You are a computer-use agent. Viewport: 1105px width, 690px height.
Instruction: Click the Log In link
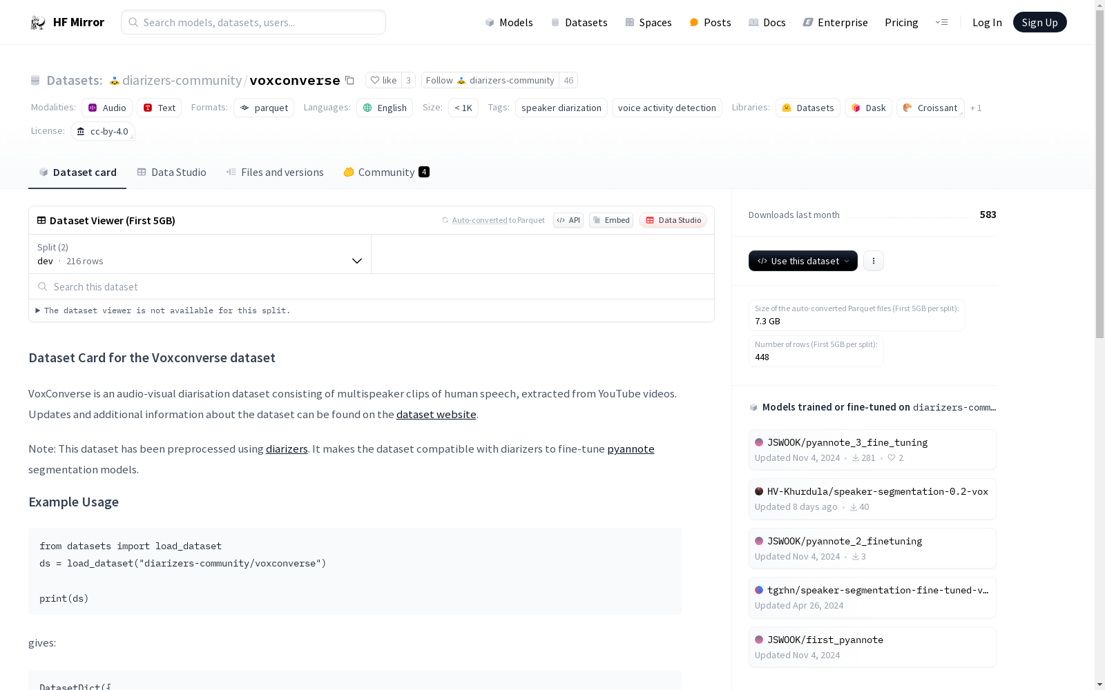tap(987, 22)
